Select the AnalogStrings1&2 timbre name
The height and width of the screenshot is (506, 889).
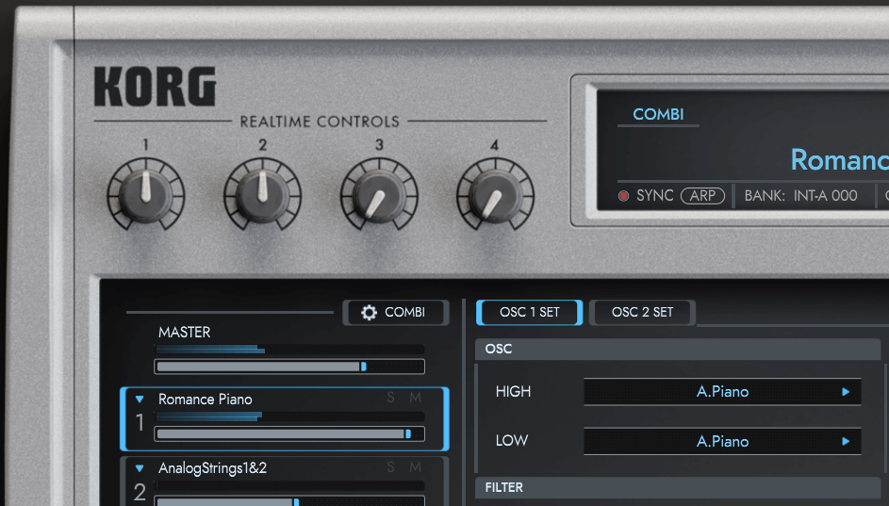click(213, 468)
